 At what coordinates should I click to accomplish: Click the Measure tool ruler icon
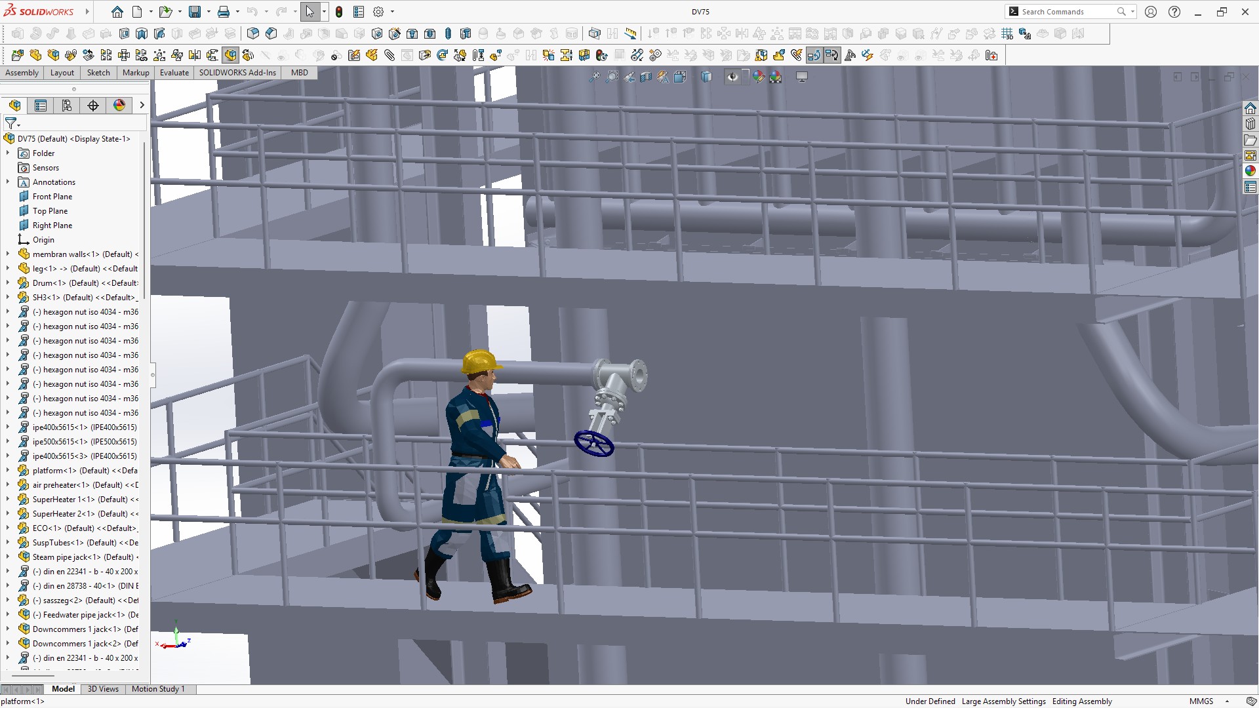(x=631, y=33)
